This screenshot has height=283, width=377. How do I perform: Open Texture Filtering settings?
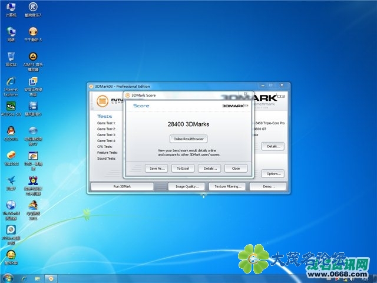point(227,186)
